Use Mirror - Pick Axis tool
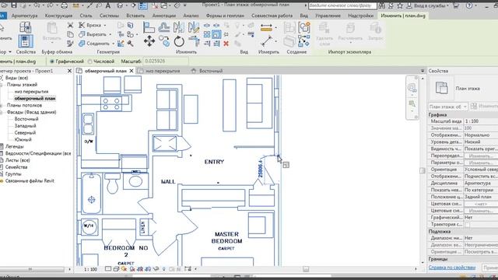This screenshot has width=498, height=280. (x=178, y=28)
